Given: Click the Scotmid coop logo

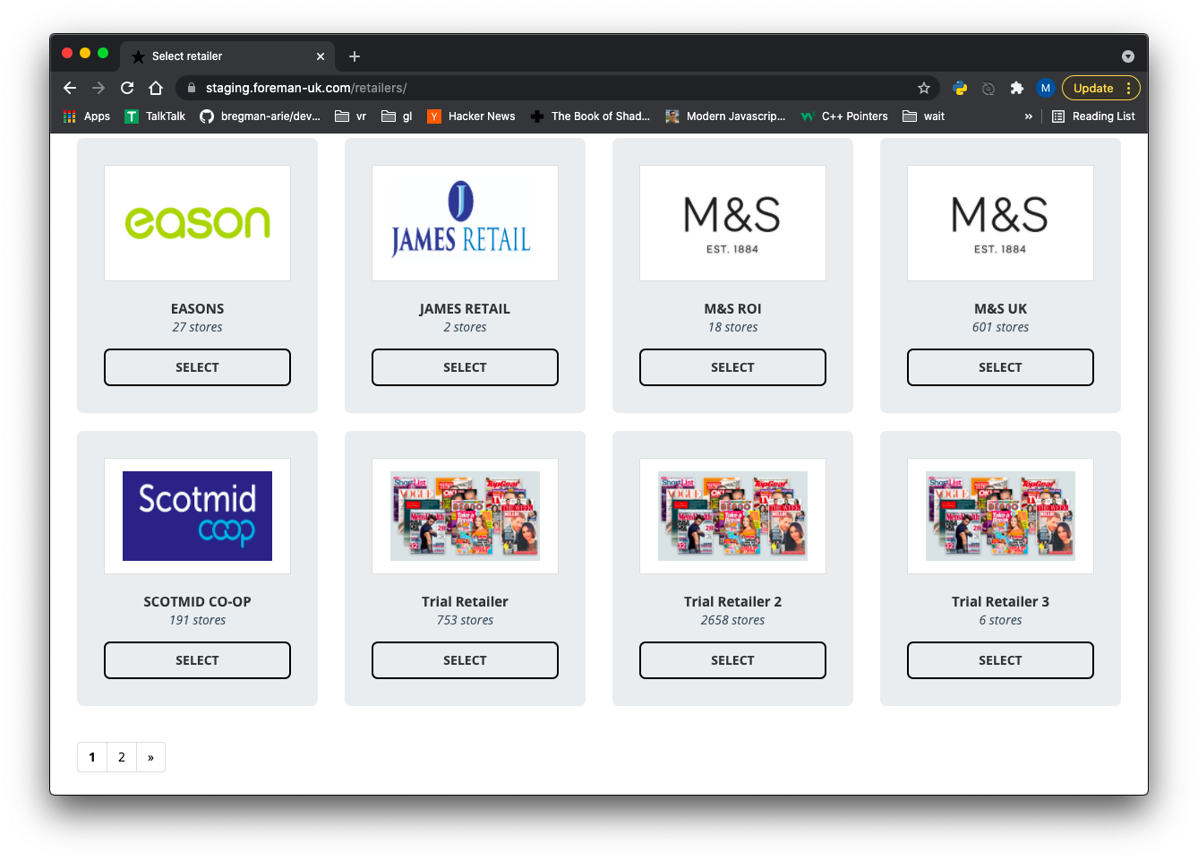Looking at the screenshot, I should coord(197,516).
